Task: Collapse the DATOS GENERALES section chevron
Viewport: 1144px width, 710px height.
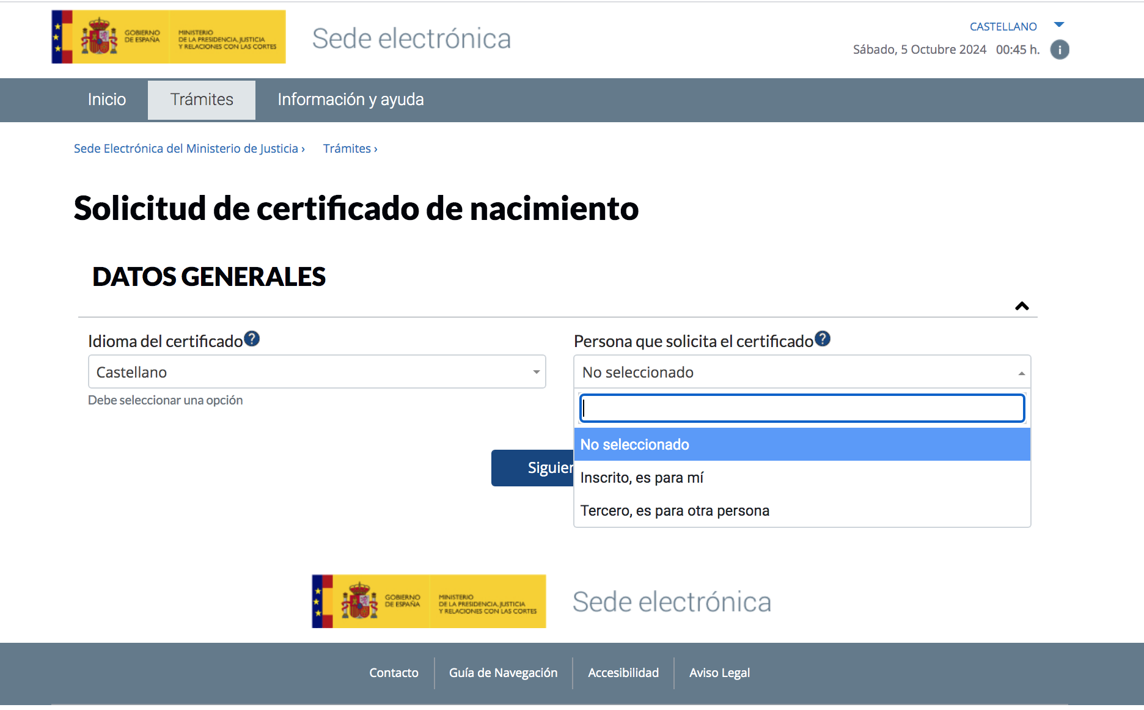Action: point(1021,306)
